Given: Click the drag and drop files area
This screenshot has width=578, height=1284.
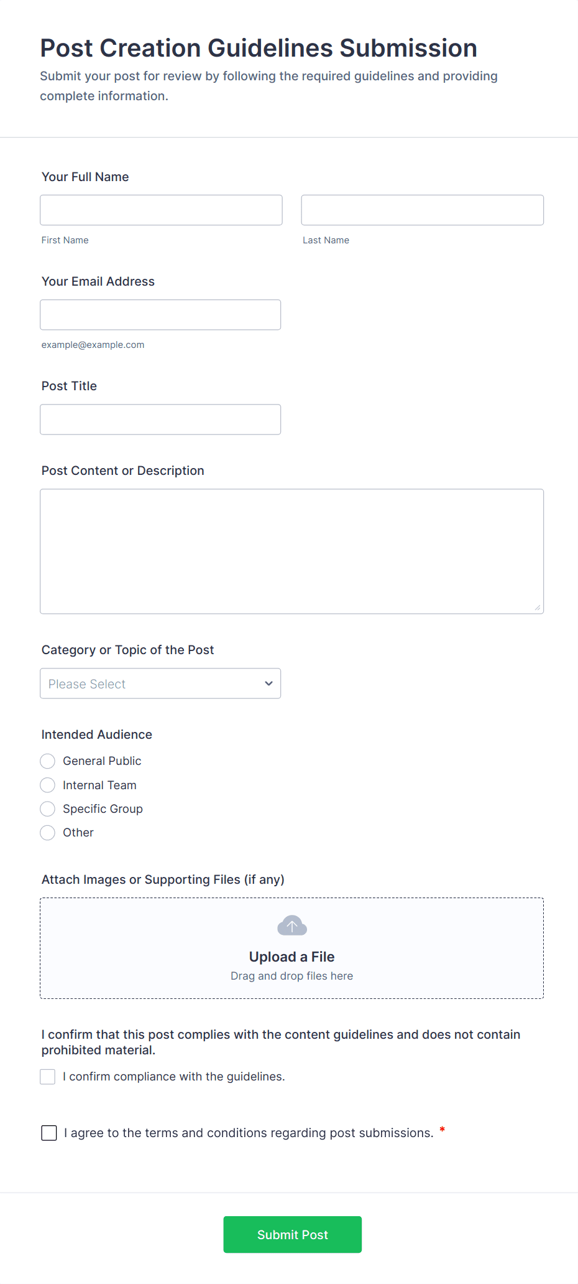Looking at the screenshot, I should coord(291,975).
